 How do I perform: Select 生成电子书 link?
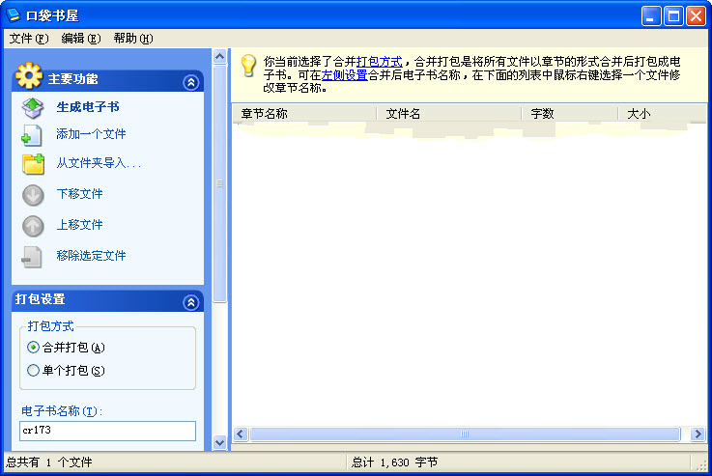point(88,107)
